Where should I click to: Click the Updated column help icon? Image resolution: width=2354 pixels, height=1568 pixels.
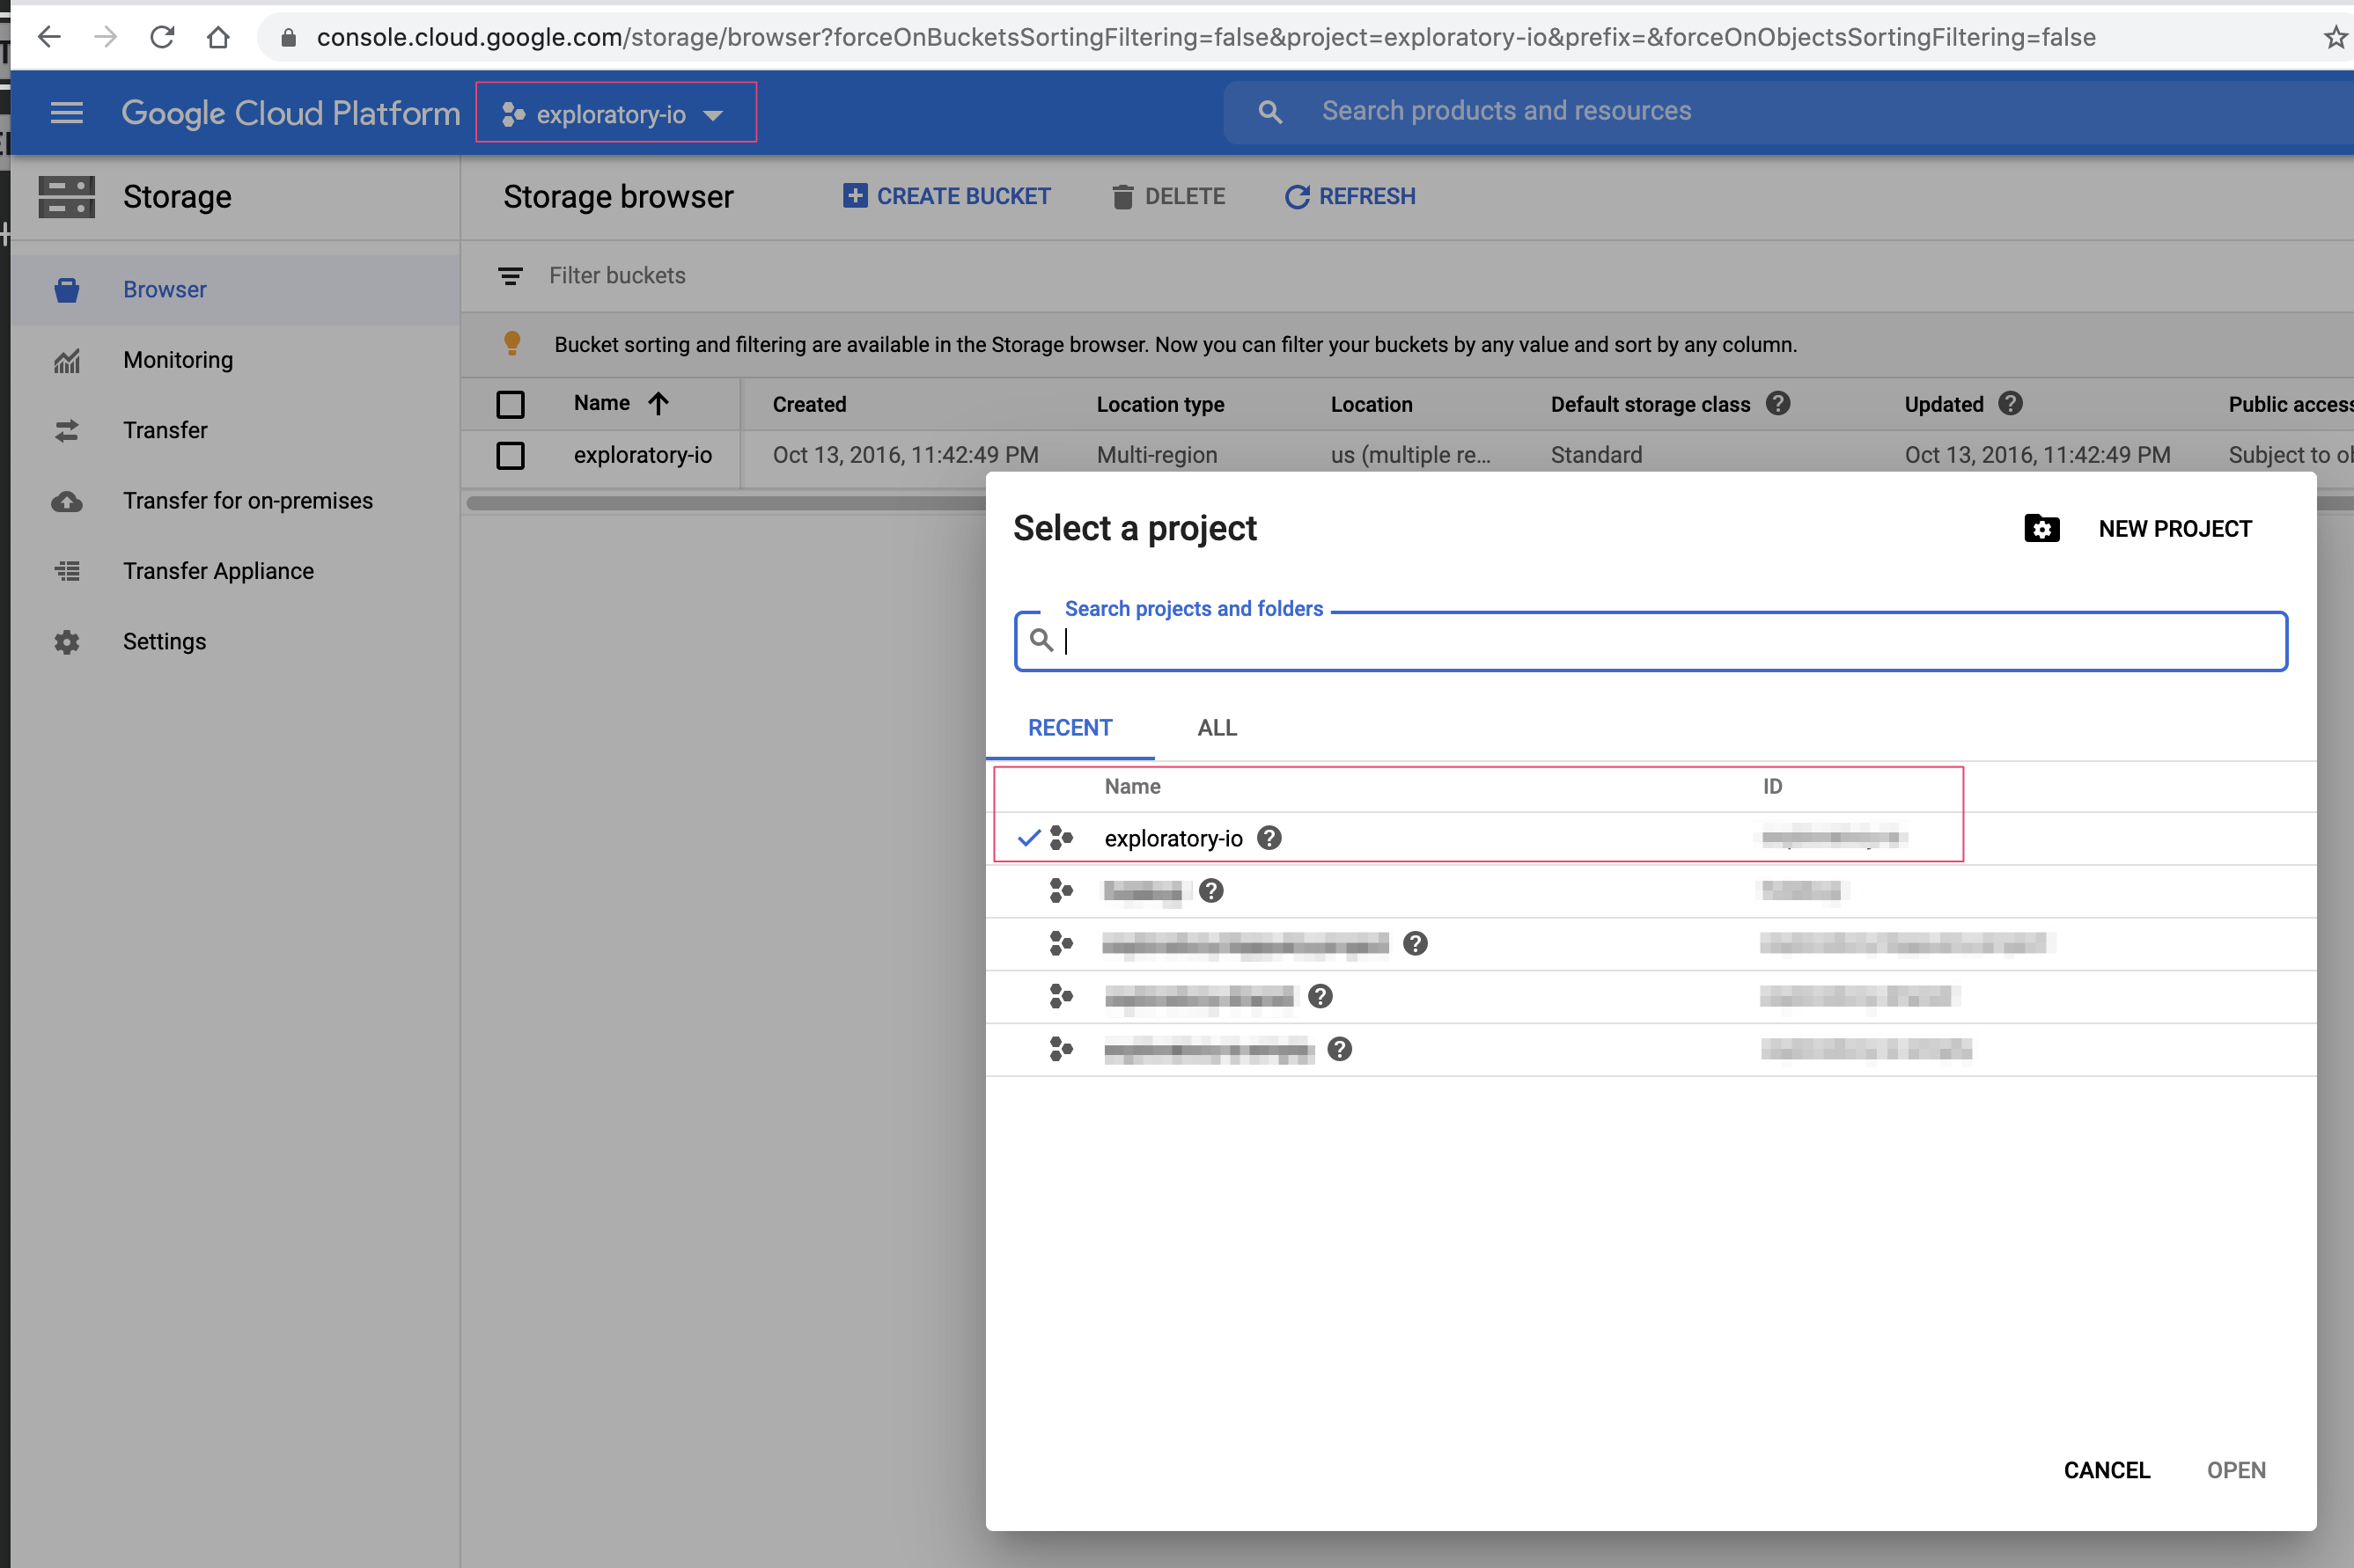[2011, 403]
